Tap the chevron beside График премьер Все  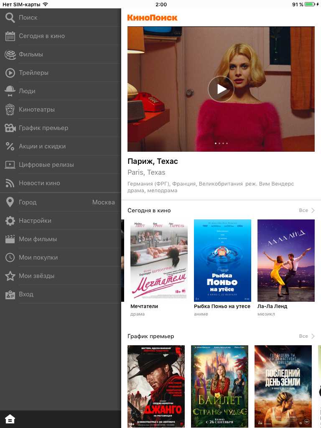[313, 336]
